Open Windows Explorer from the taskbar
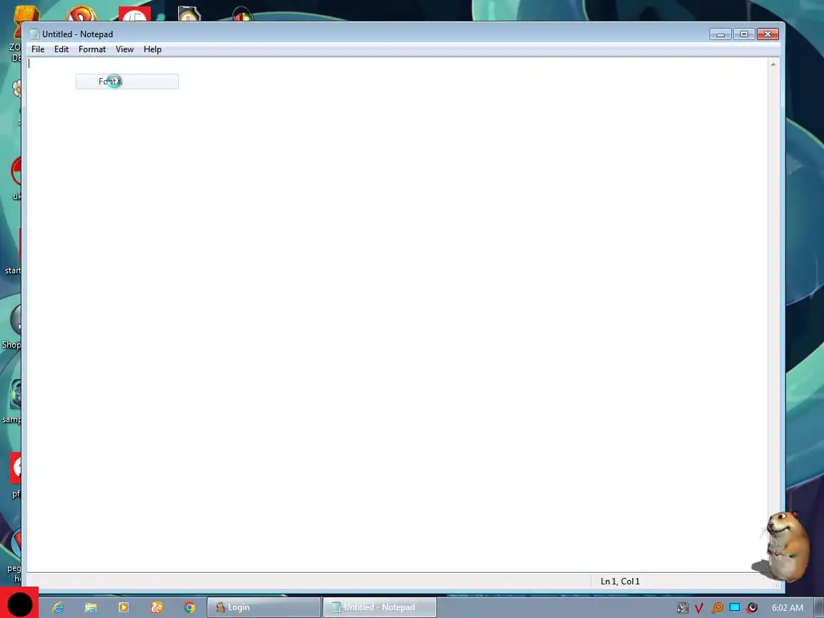Viewport: 824px width, 618px height. pos(91,607)
